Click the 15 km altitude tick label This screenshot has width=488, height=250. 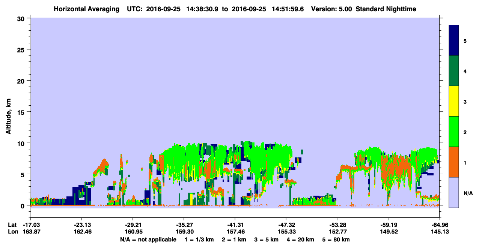(22, 112)
